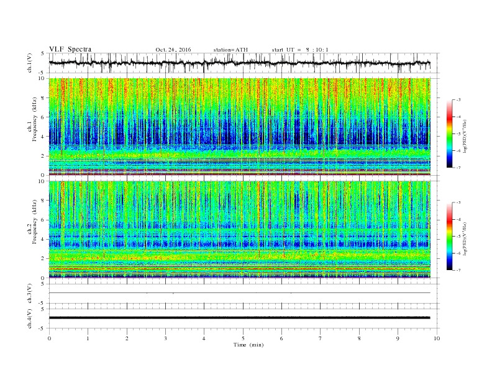Click time-axis tick label "4"
The image size is (492, 380).
[x=204, y=338]
